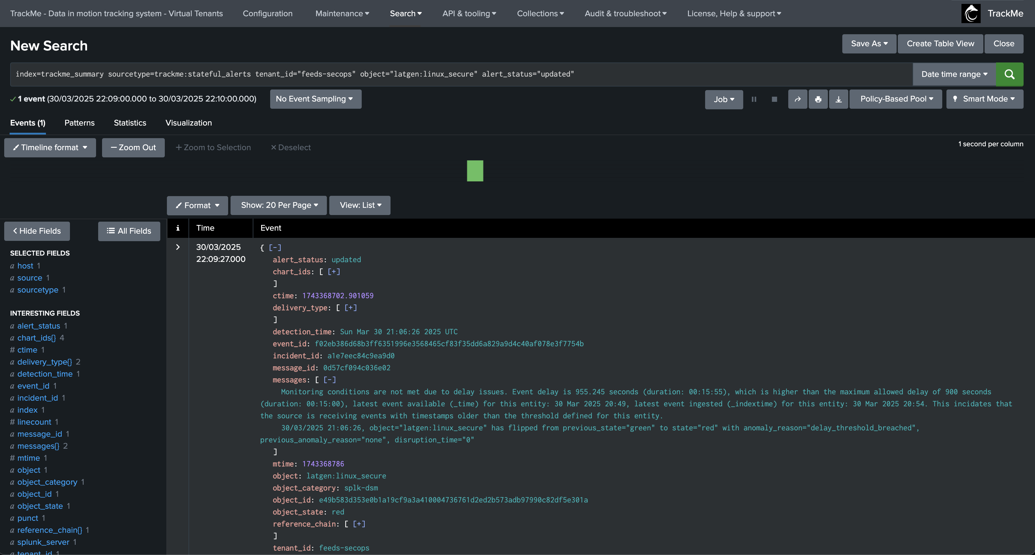Screen dimensions: 1035x555
Task: Select the sourcetype field
Action: (x=38, y=290)
